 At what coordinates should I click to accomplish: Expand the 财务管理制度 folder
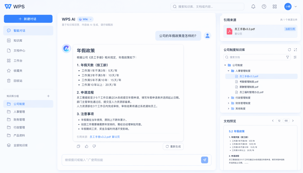tap(228, 103)
